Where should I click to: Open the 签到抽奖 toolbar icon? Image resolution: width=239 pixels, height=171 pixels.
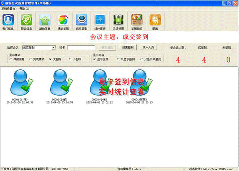click(137, 22)
